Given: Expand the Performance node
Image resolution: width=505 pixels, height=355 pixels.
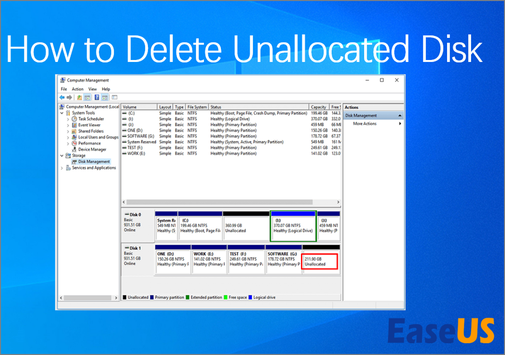Looking at the screenshot, I should pos(68,144).
